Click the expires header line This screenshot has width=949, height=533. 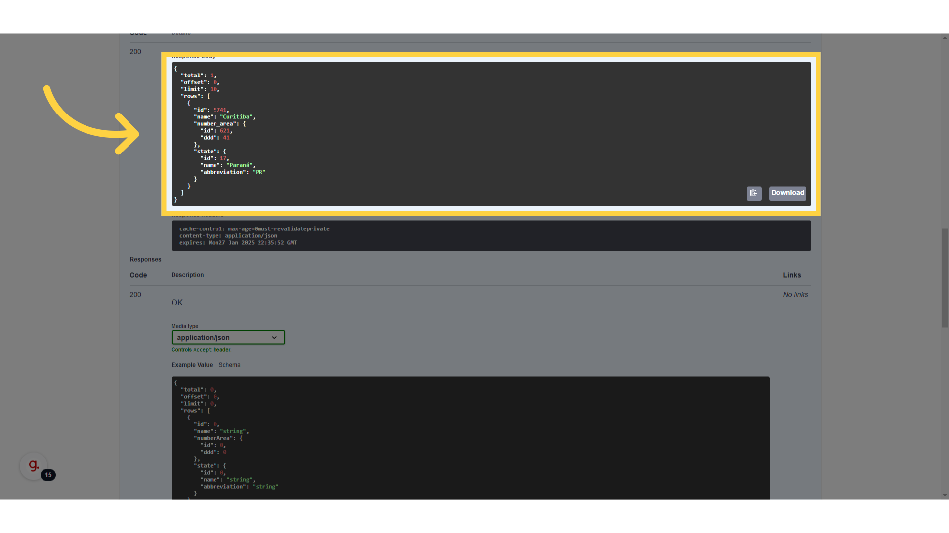point(238,243)
